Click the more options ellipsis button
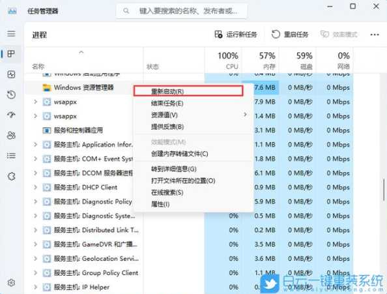The image size is (387, 294). pyautogui.click(x=375, y=35)
